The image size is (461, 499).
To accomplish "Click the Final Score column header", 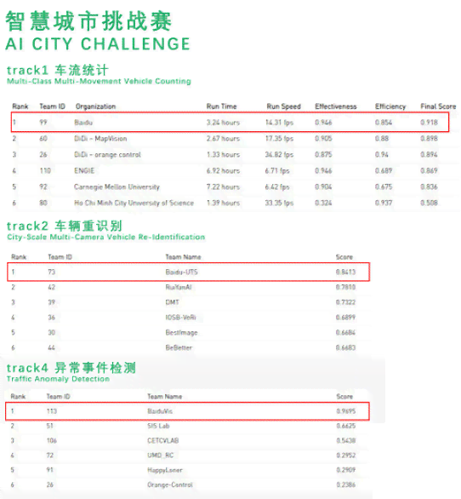I will (x=438, y=106).
